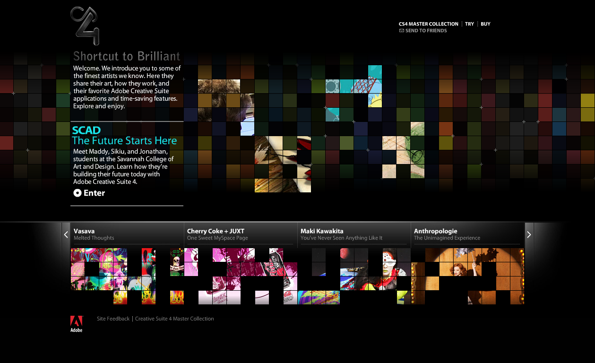The image size is (595, 363).
Task: Click the envelope icon beside Send to Friends
Action: 402,31
